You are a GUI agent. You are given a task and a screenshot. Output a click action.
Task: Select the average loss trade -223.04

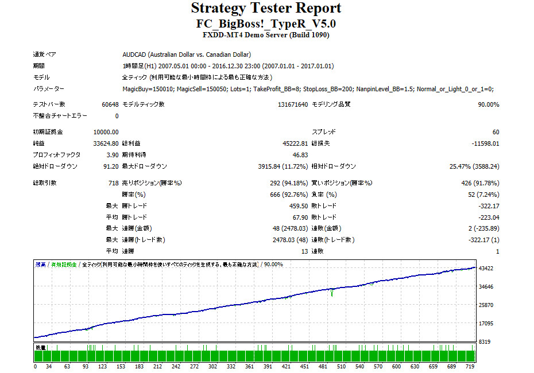[489, 217]
